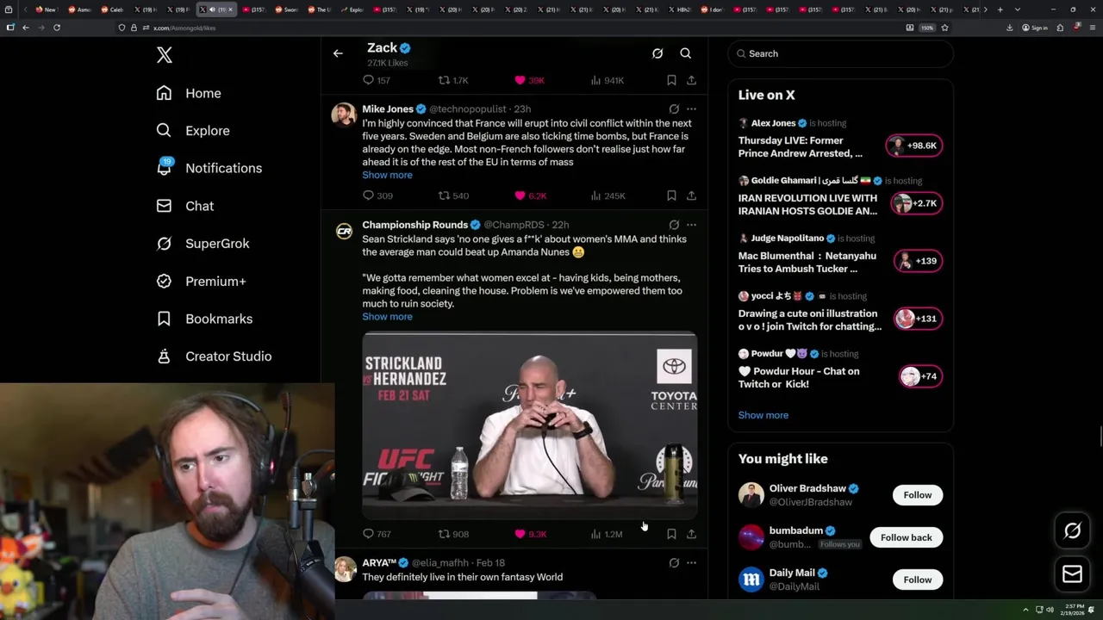Open Creator Studio in the sidebar
This screenshot has width=1103, height=620.
(214, 356)
